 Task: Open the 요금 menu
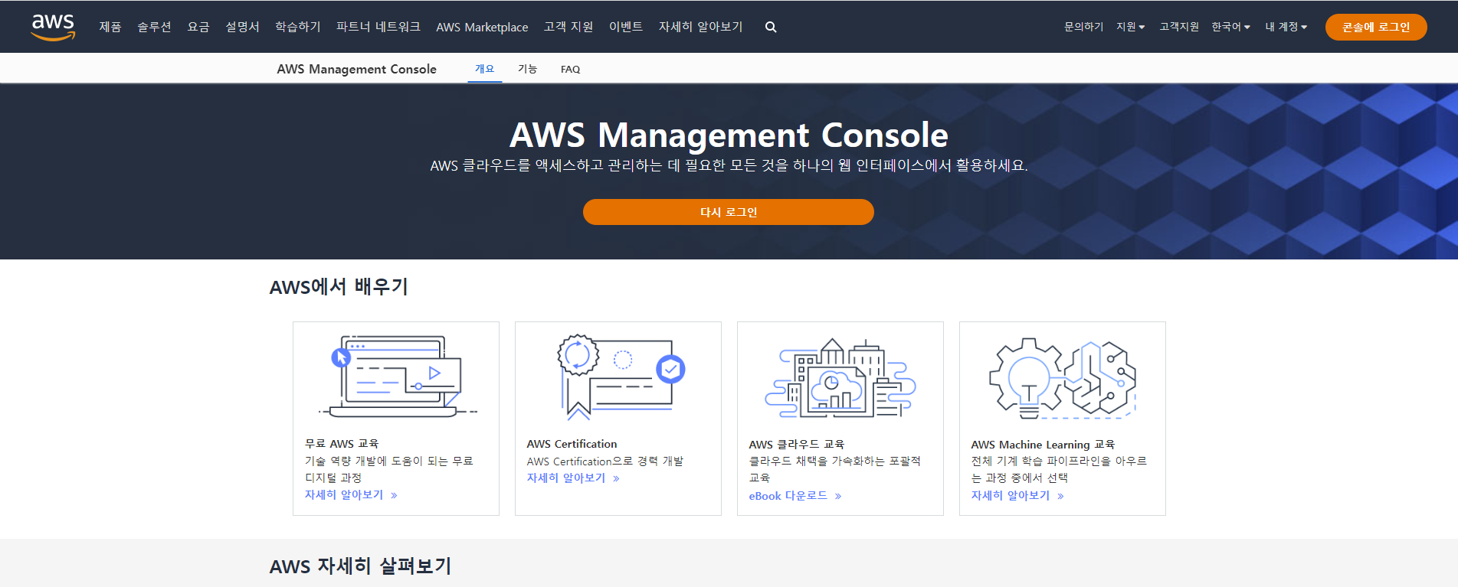click(x=198, y=27)
